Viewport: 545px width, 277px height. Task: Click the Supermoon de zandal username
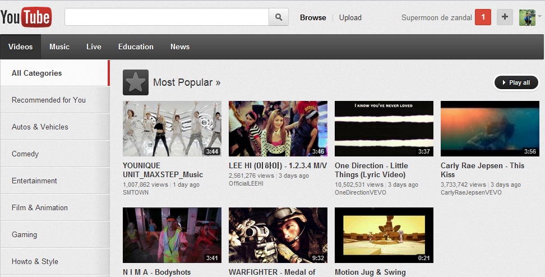[x=437, y=18]
